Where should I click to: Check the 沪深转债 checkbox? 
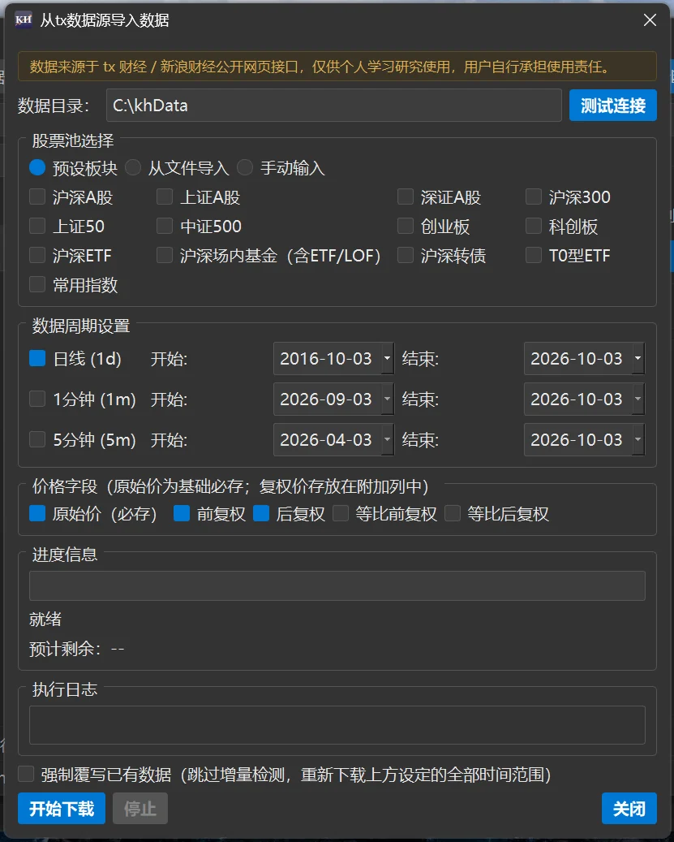point(406,255)
